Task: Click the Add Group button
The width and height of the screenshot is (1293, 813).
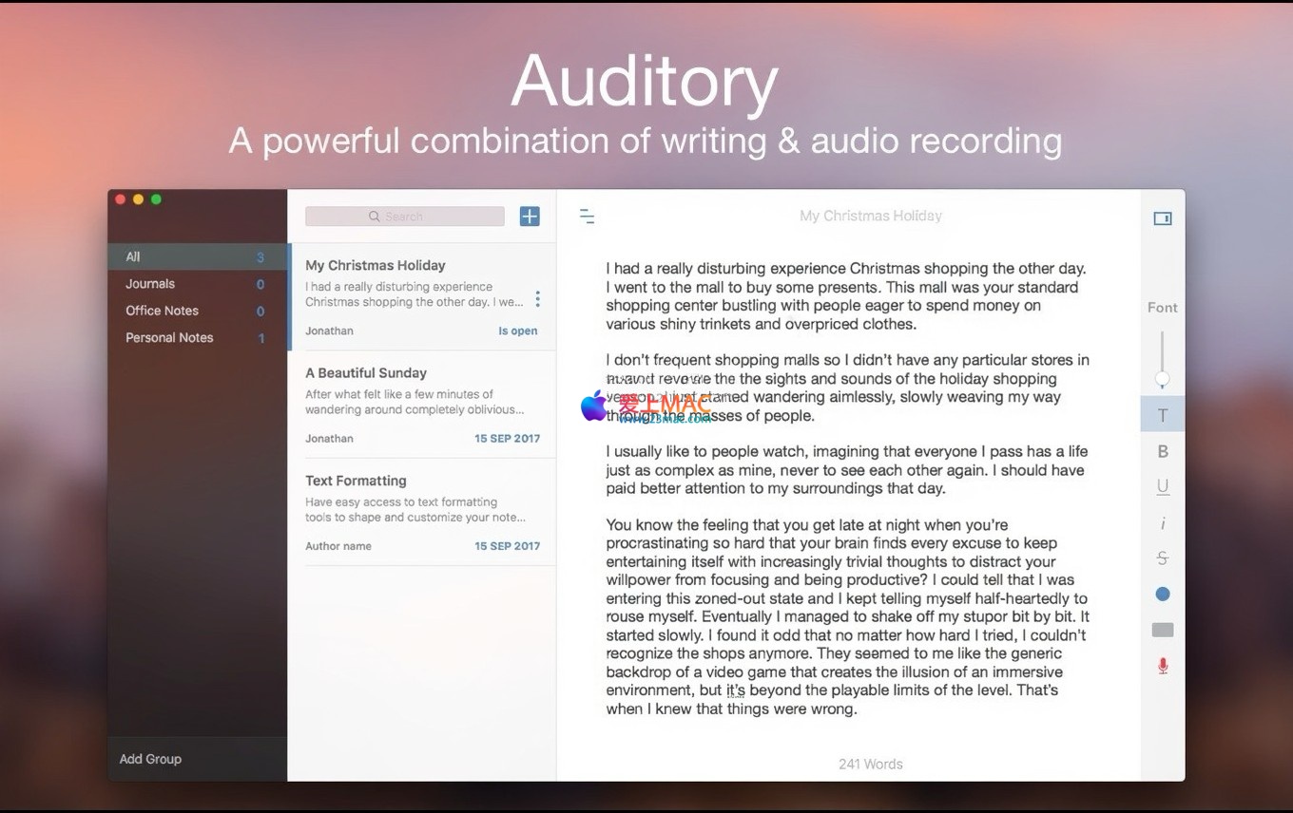Action: 150,759
